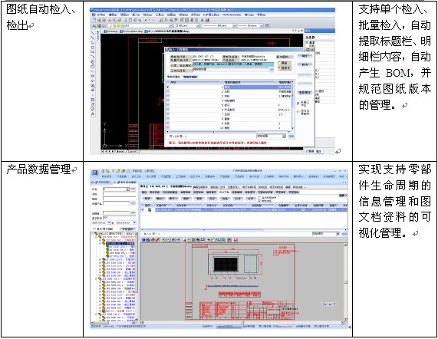
Task: Click the Save icon in CAD standard toolbar
Action: click(x=104, y=20)
